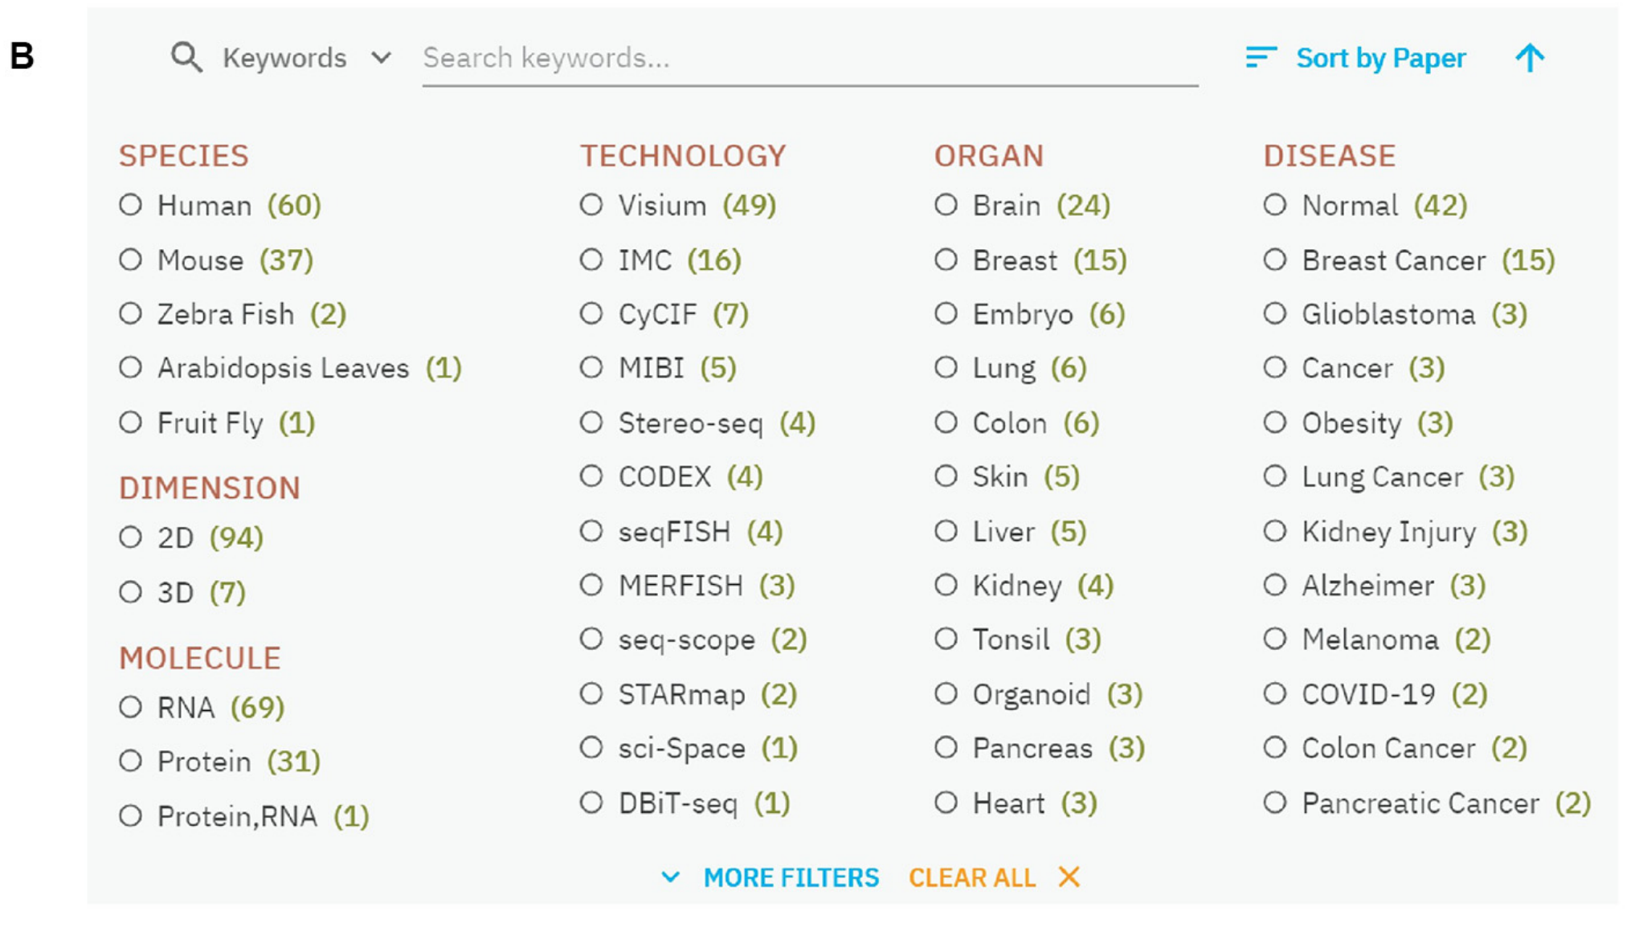The image size is (1639, 952).
Task: Expand the Keywords search type dropdown
Action: pyautogui.click(x=382, y=58)
